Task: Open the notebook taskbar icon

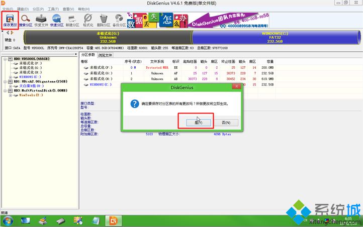Action: (x=96, y=221)
